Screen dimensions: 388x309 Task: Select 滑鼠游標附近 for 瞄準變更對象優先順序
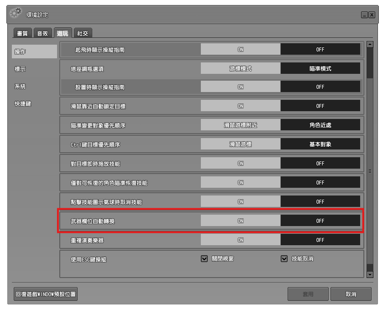point(241,125)
